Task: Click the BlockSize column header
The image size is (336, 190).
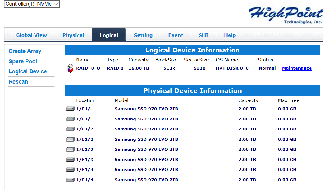Action: (x=166, y=60)
